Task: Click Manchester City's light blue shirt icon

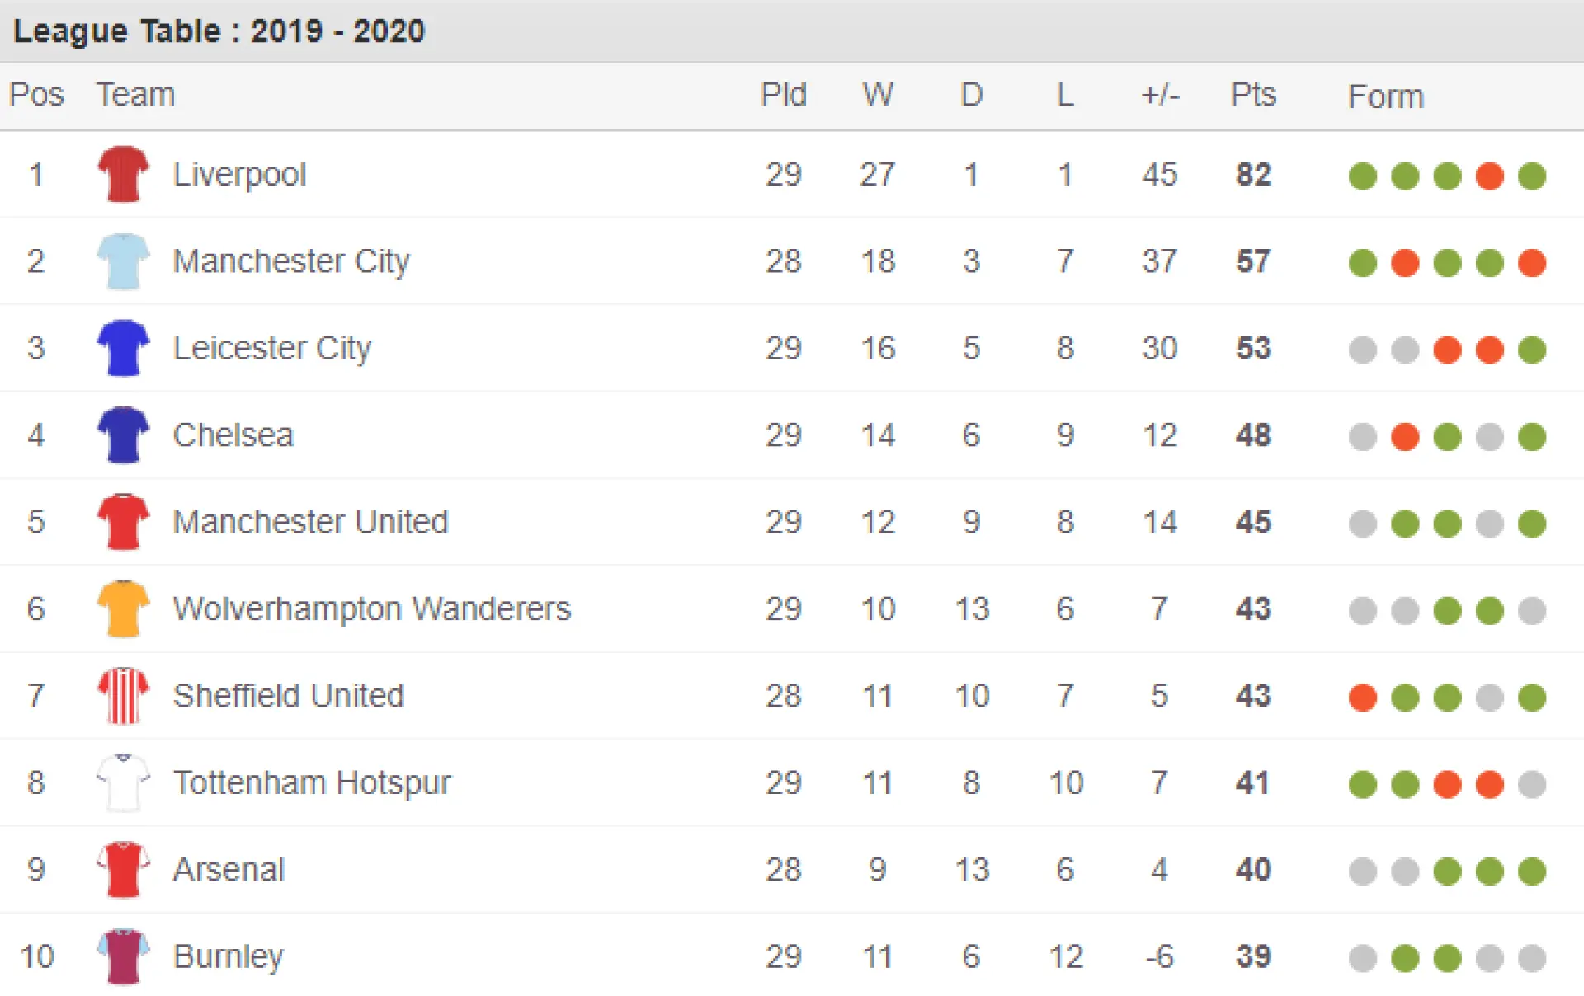Action: click(x=123, y=261)
